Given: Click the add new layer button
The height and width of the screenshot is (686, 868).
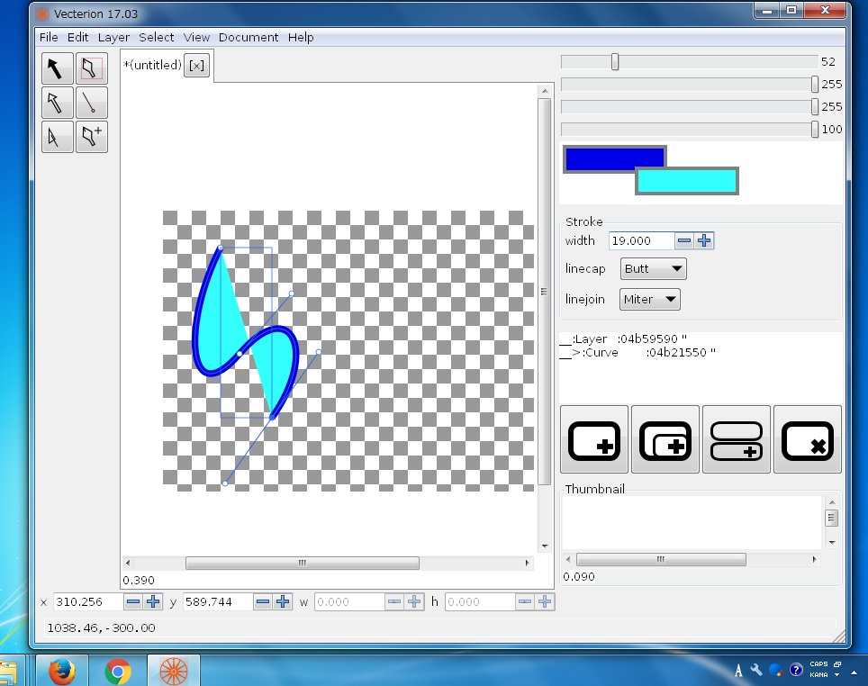Looking at the screenshot, I should pyautogui.click(x=594, y=439).
